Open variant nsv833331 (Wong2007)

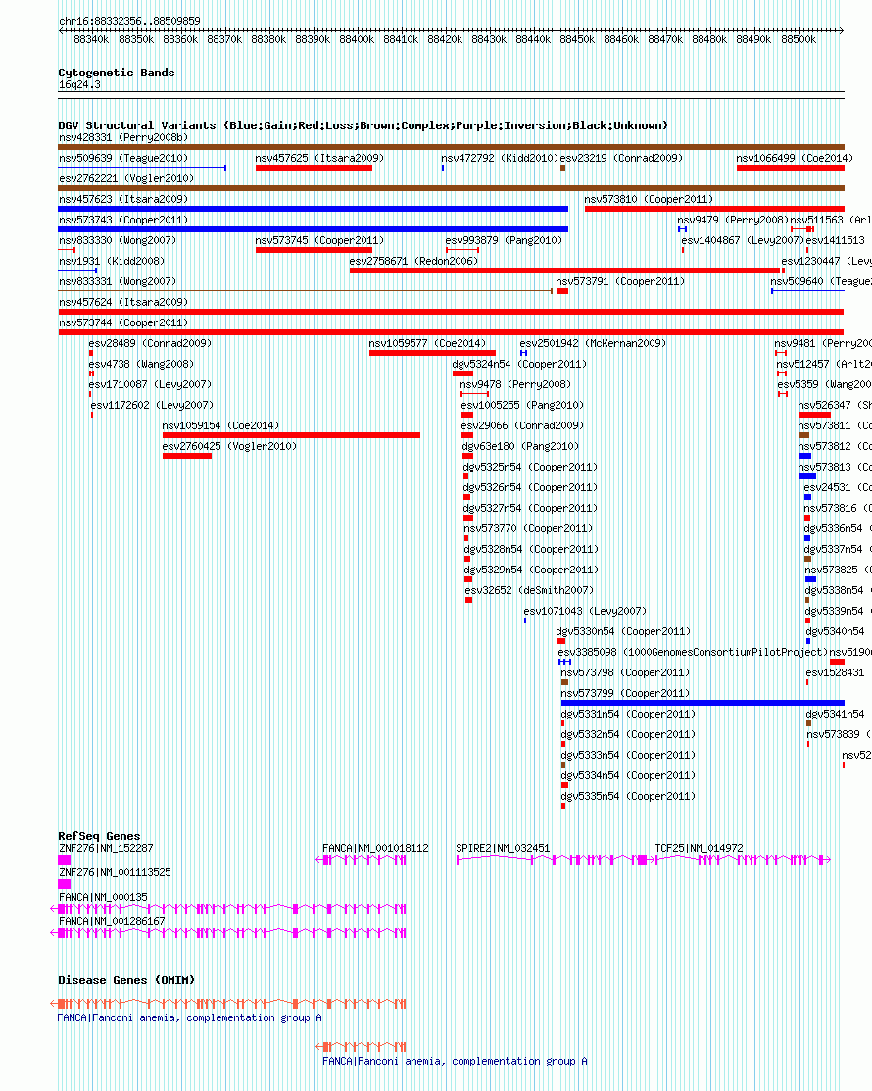coord(118,281)
